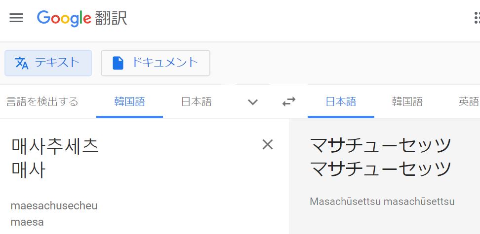Viewport: 480px width, 234px height.
Task: Choose 韓国語 as source language
Action: (x=129, y=102)
